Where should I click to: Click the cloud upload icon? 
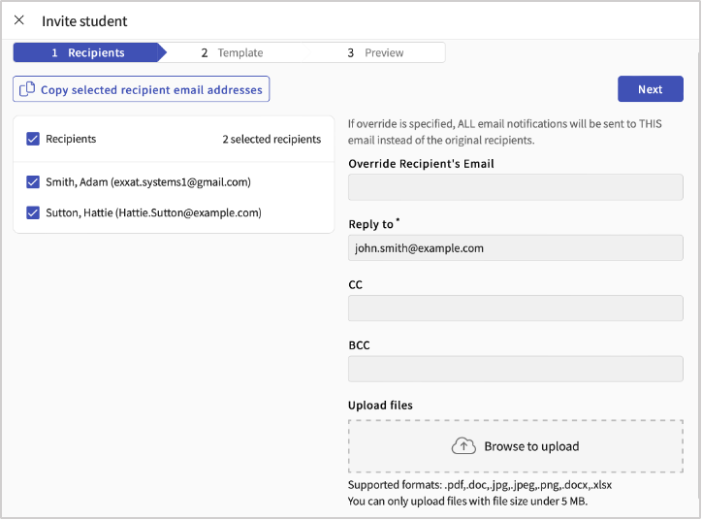pos(463,446)
